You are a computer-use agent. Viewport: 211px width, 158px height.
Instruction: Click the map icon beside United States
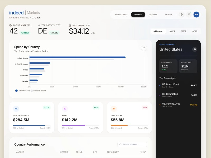coord(195,49)
